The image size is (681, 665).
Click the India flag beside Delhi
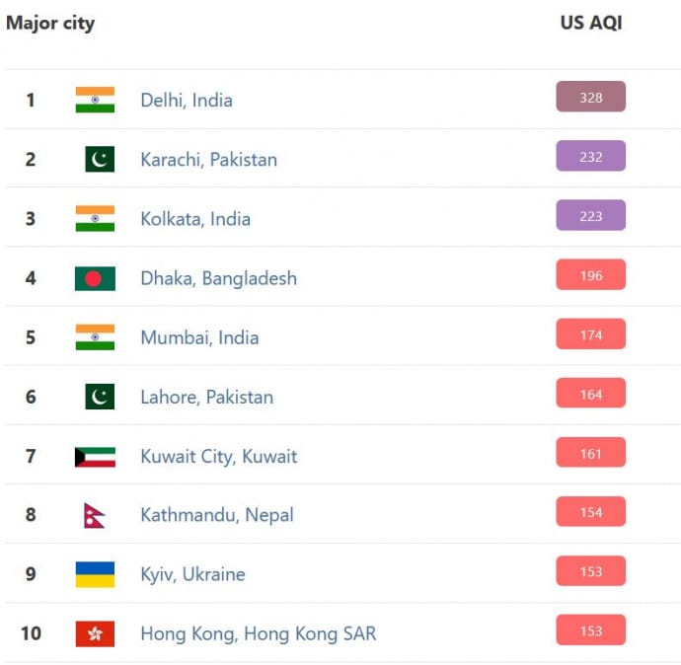pos(95,100)
